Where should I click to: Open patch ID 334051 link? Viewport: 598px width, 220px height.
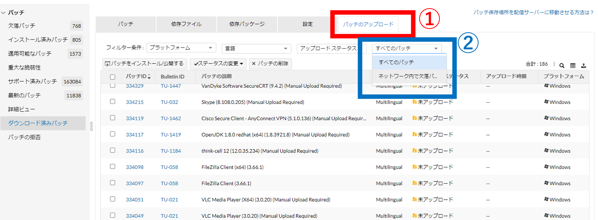pos(135,200)
